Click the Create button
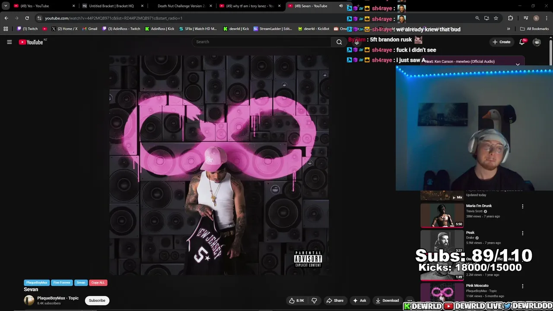Screen dimensions: 553x311 tap(501, 42)
